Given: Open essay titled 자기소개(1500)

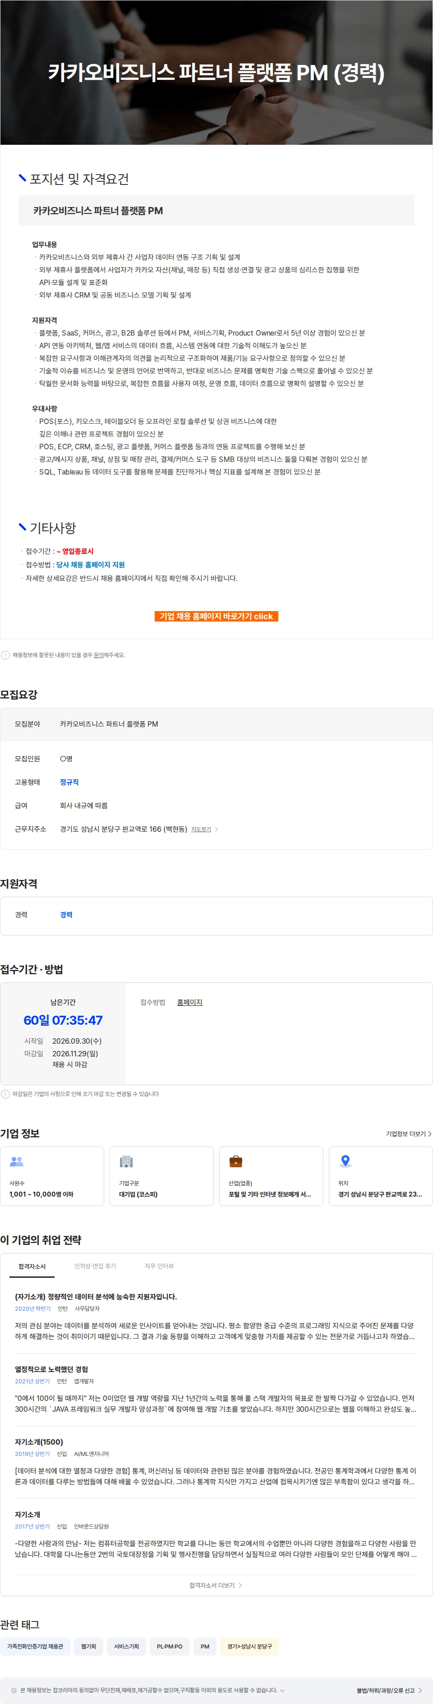Looking at the screenshot, I should [39, 1442].
